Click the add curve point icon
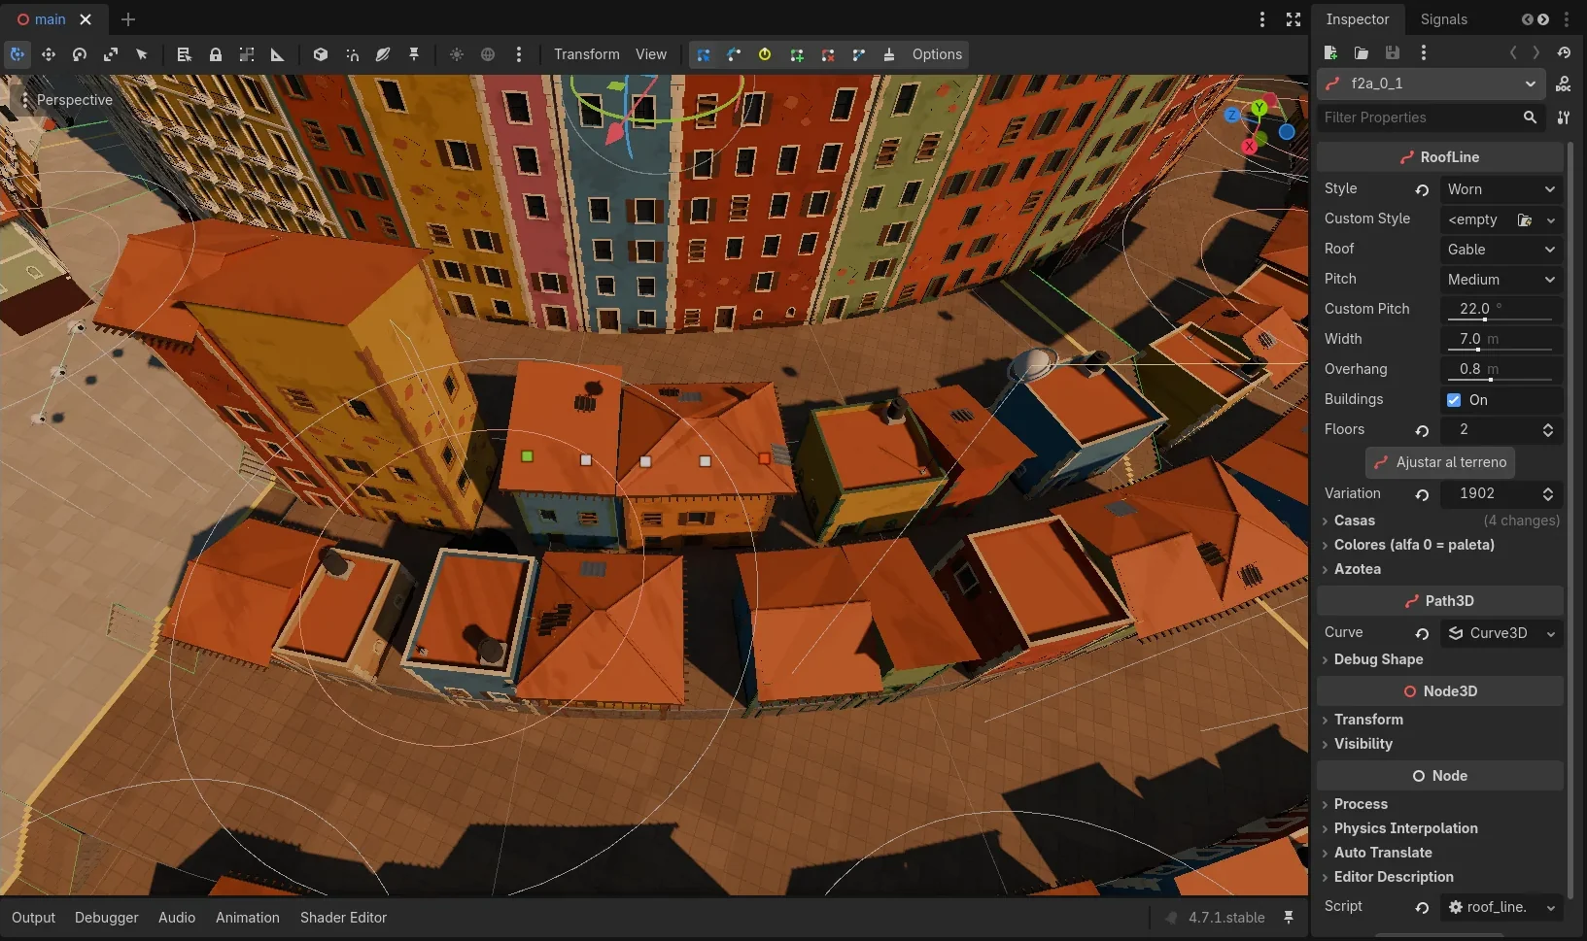The image size is (1587, 941). (x=796, y=54)
